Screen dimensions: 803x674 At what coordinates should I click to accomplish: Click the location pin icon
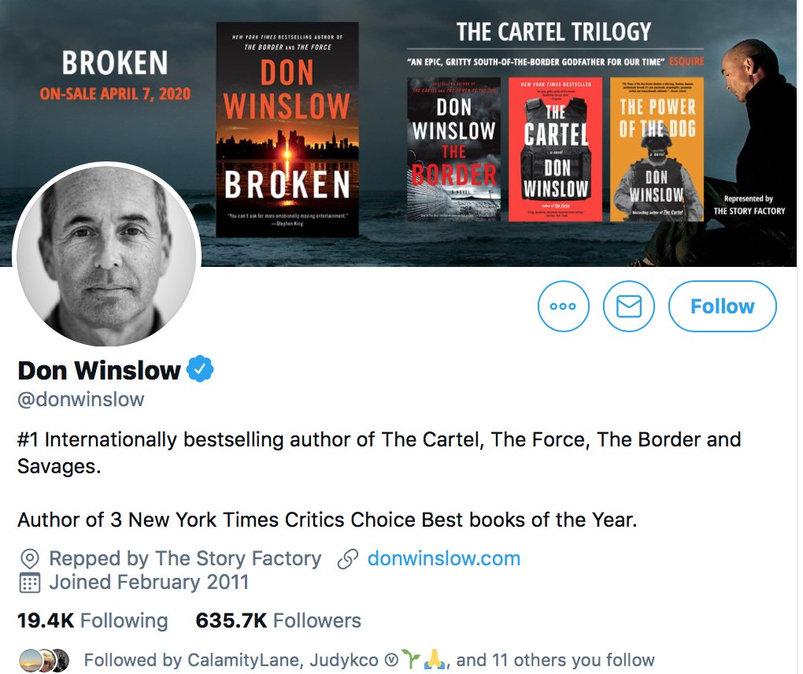(x=30, y=559)
